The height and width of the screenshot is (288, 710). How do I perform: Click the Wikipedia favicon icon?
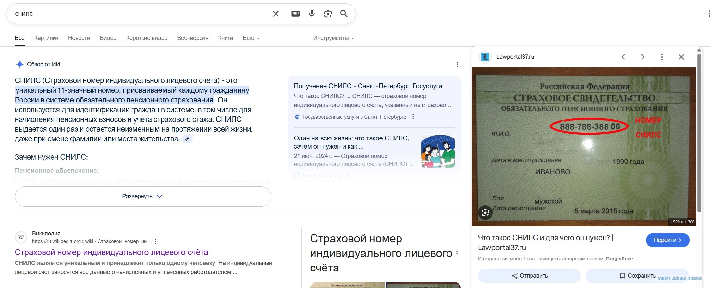point(21,237)
